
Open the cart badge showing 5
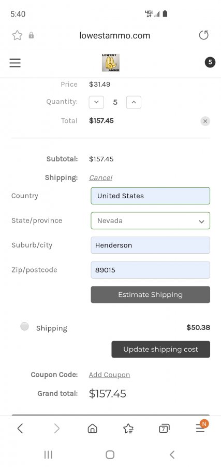tap(210, 62)
